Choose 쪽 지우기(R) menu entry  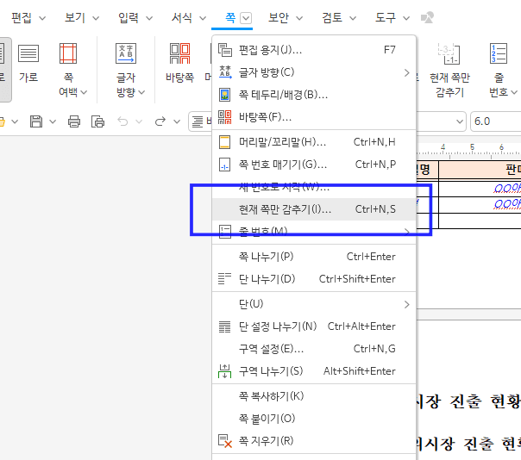coord(314,441)
